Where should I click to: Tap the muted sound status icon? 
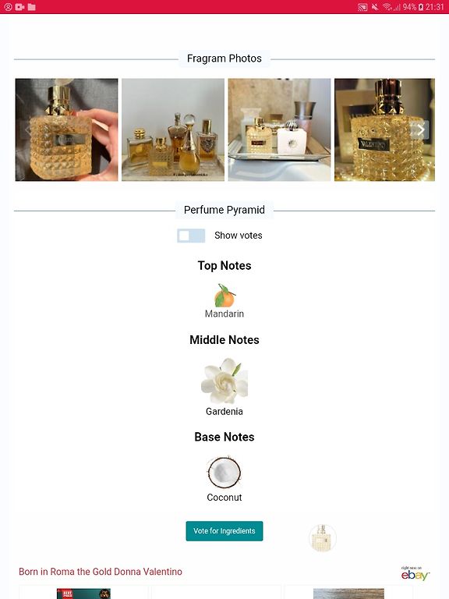coord(375,7)
